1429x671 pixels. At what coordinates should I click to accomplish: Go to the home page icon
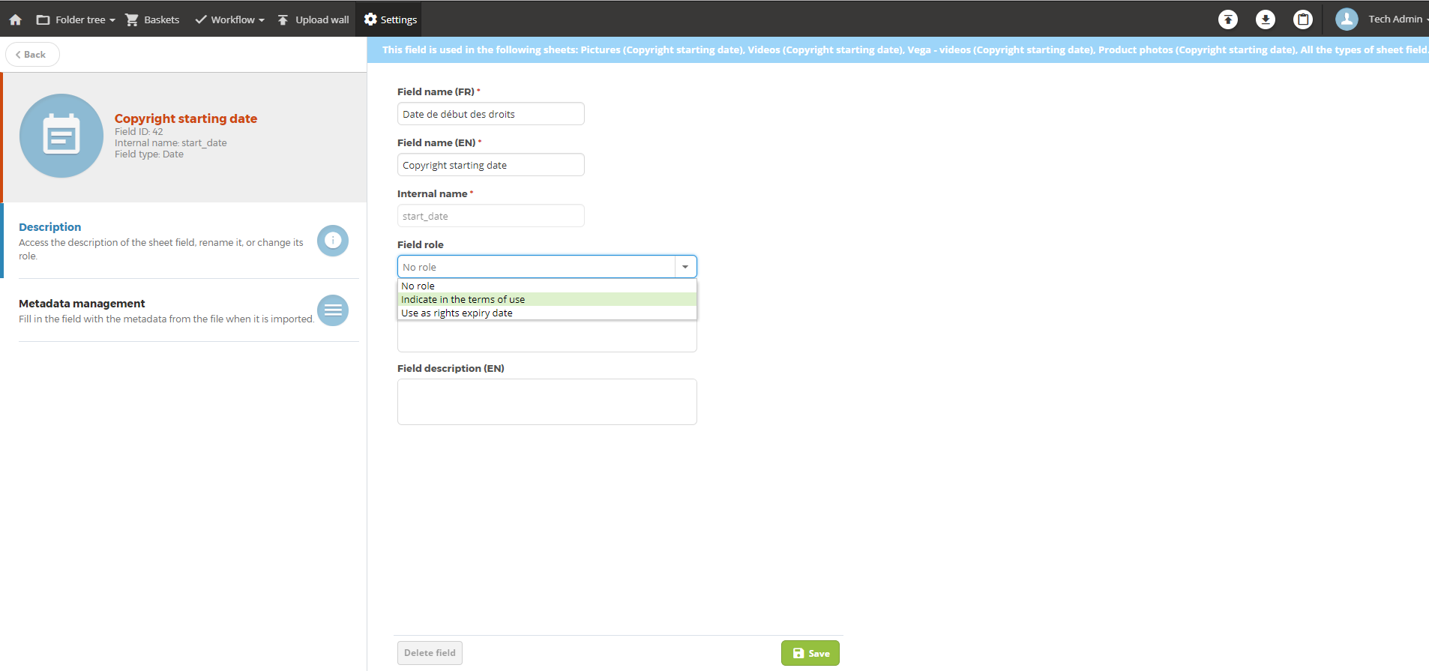click(15, 19)
